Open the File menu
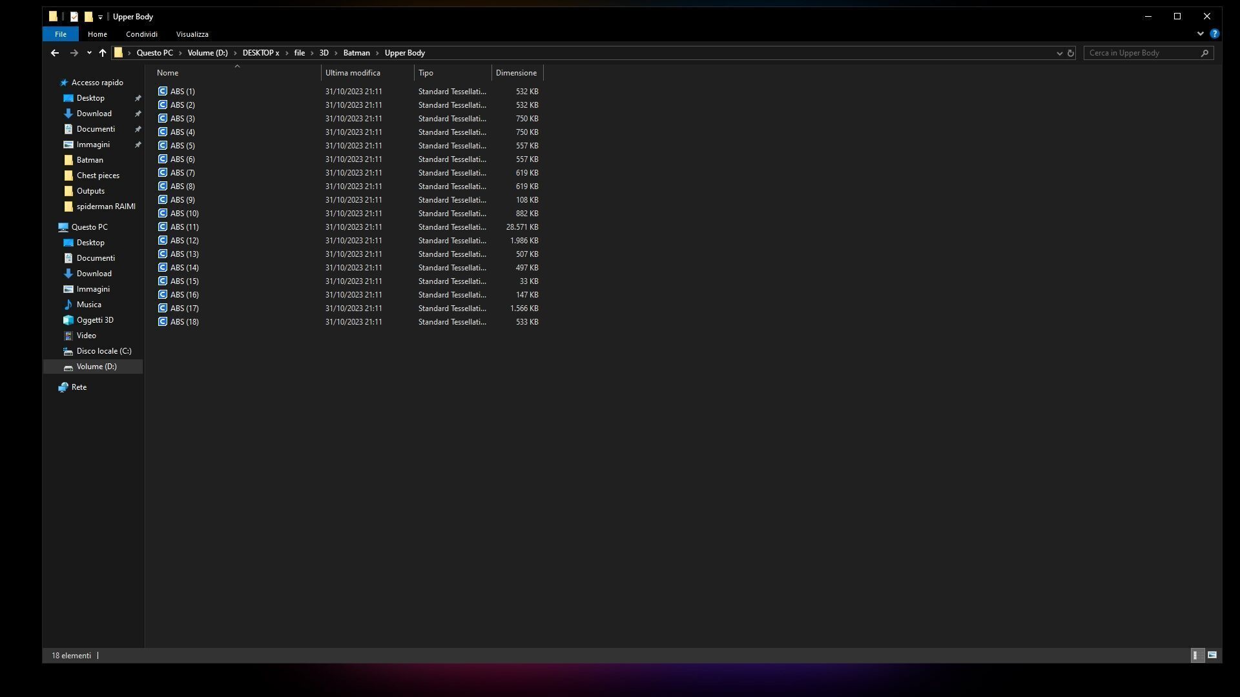Screen dimensions: 1240x697 (61, 34)
